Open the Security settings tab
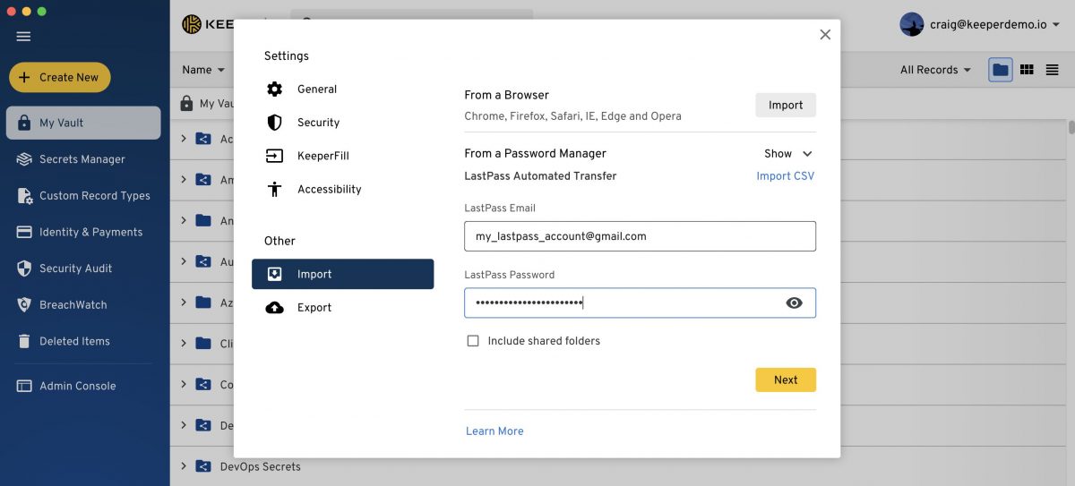The width and height of the screenshot is (1075, 486). tap(318, 123)
